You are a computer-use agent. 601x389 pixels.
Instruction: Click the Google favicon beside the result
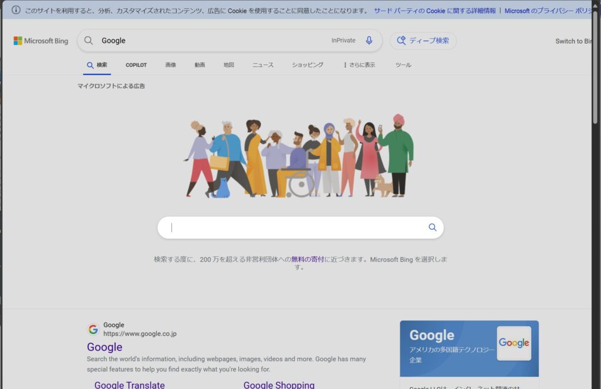(93, 329)
